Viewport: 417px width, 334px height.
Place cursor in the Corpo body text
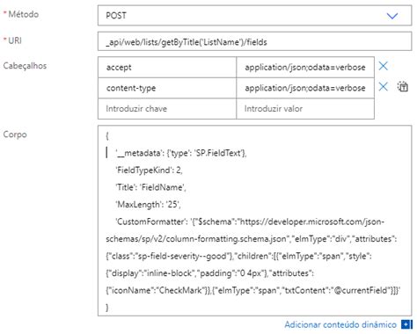(x=254, y=221)
